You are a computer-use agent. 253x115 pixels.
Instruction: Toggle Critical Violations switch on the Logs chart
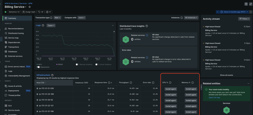97,64
